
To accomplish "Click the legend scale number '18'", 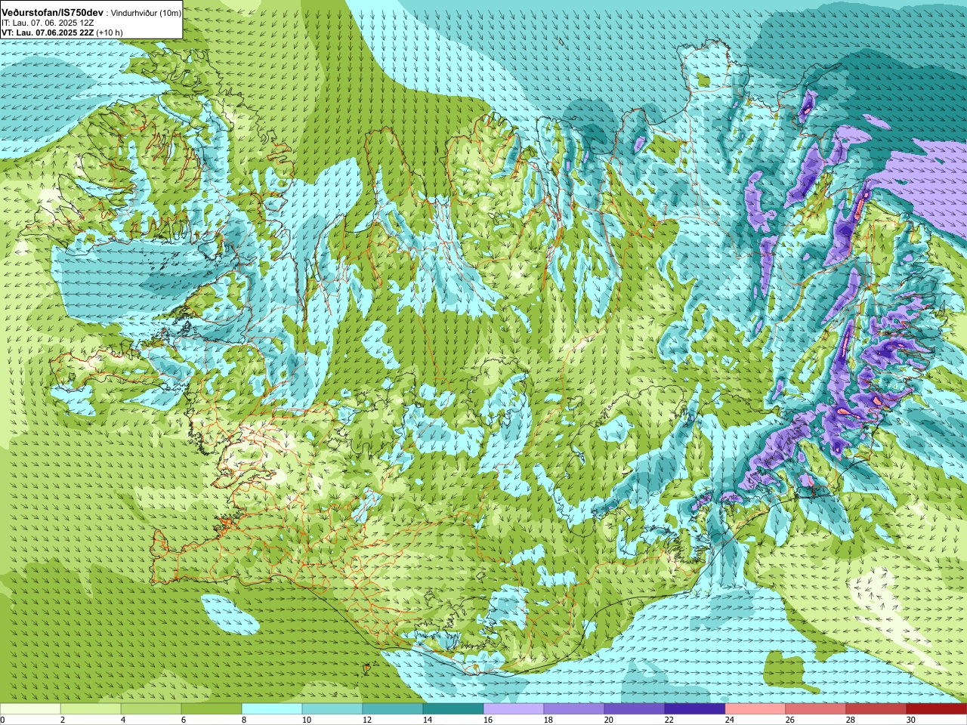I will pyautogui.click(x=548, y=720).
